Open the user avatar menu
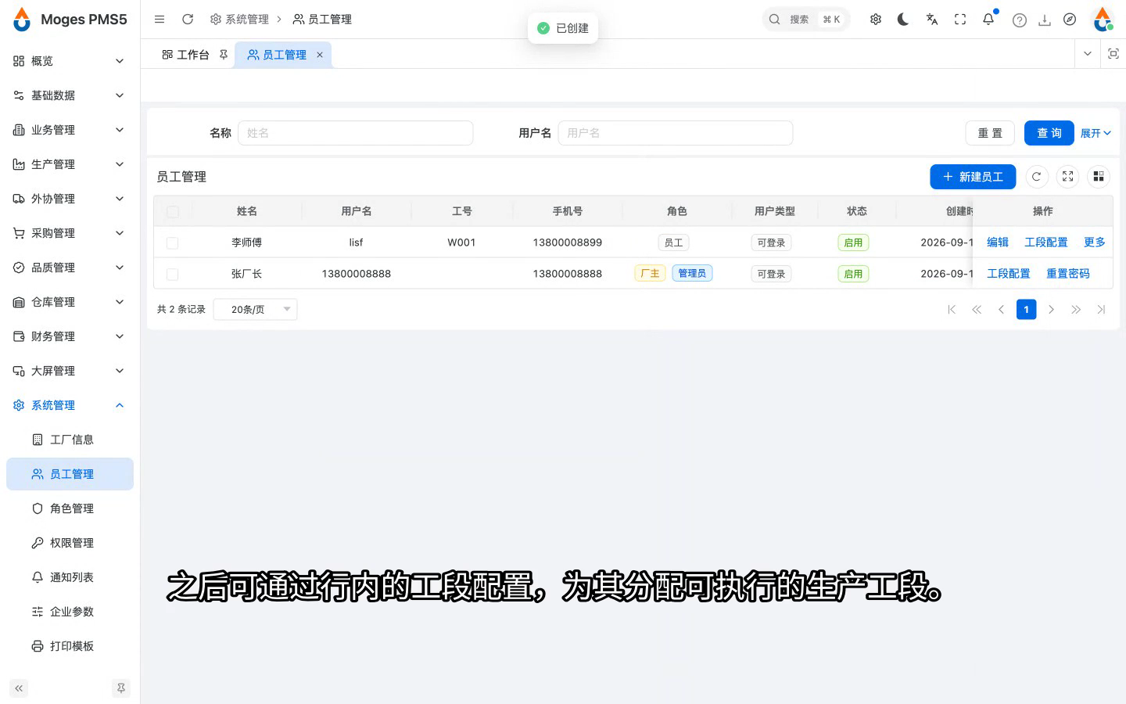The width and height of the screenshot is (1126, 704). (1103, 20)
